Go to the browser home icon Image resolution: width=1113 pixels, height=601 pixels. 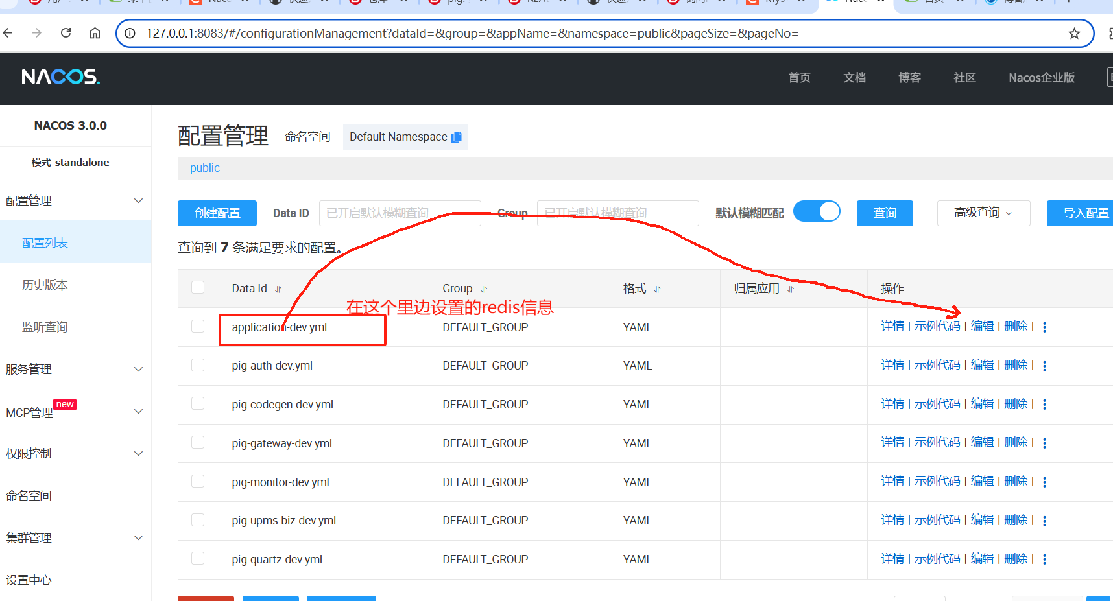95,32
